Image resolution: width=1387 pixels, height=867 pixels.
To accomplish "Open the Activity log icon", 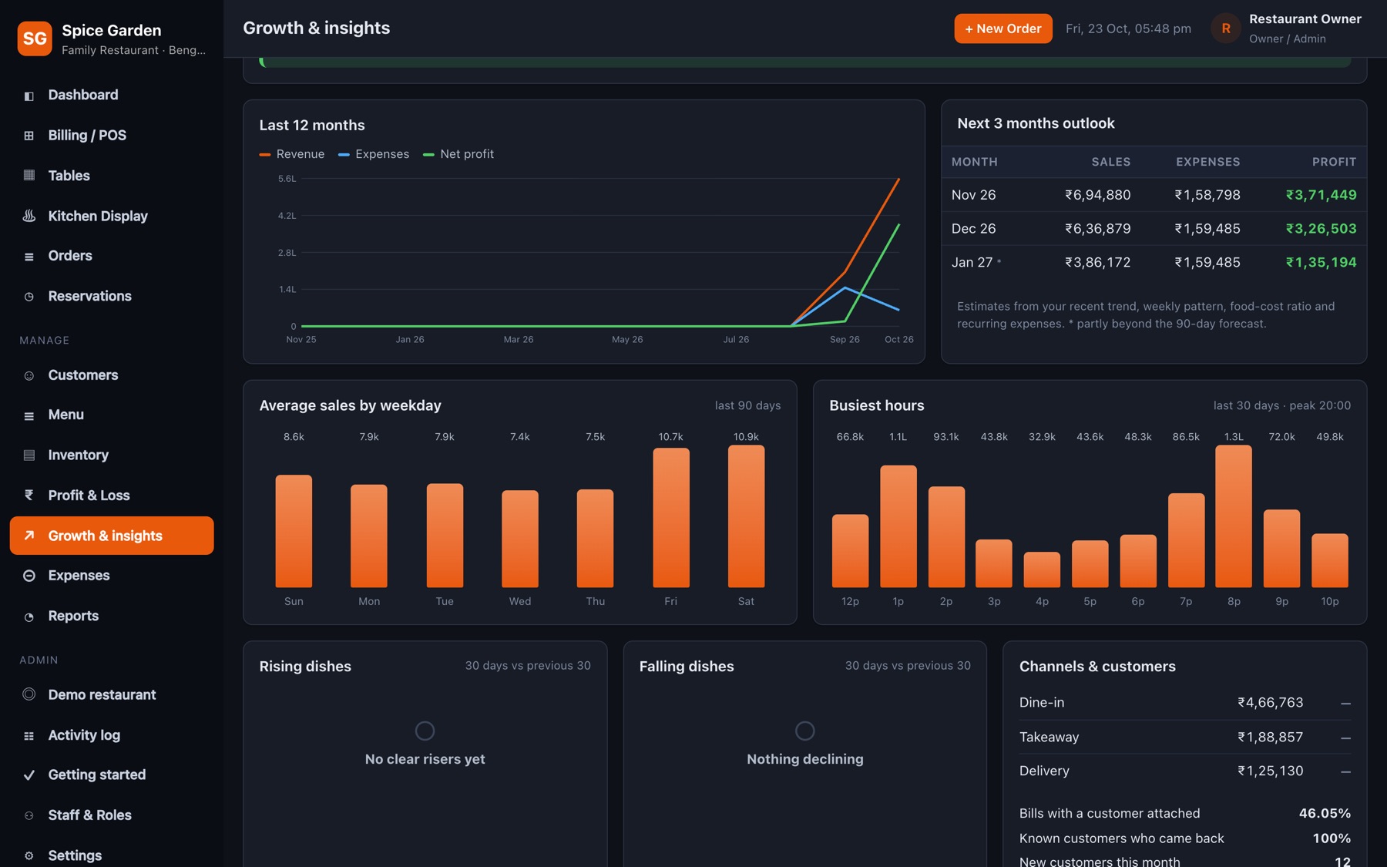I will pos(29,736).
